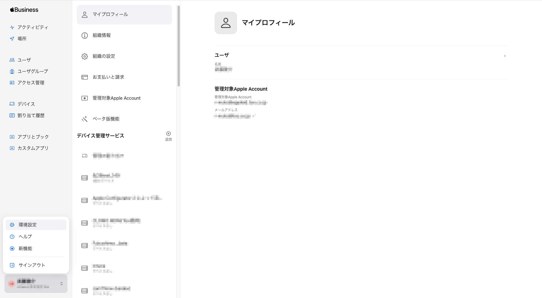
Task: Click the 名前 label under ユーザ
Action: [x=218, y=64]
